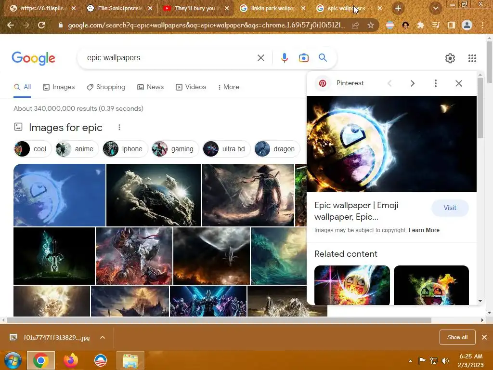493x370 pixels.
Task: Show hidden system tray icons arrow
Action: pos(410,361)
